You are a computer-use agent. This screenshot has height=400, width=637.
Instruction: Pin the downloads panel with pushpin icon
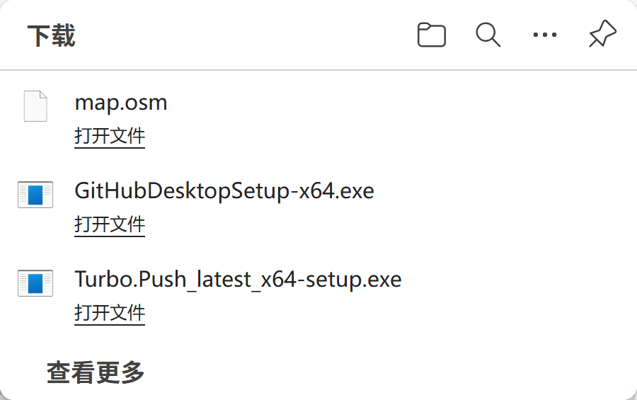(602, 35)
